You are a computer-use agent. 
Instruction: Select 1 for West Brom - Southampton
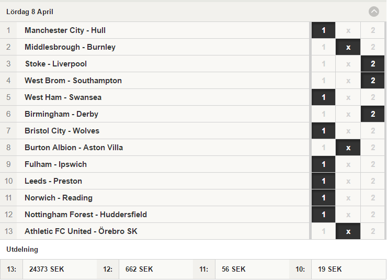323,81
